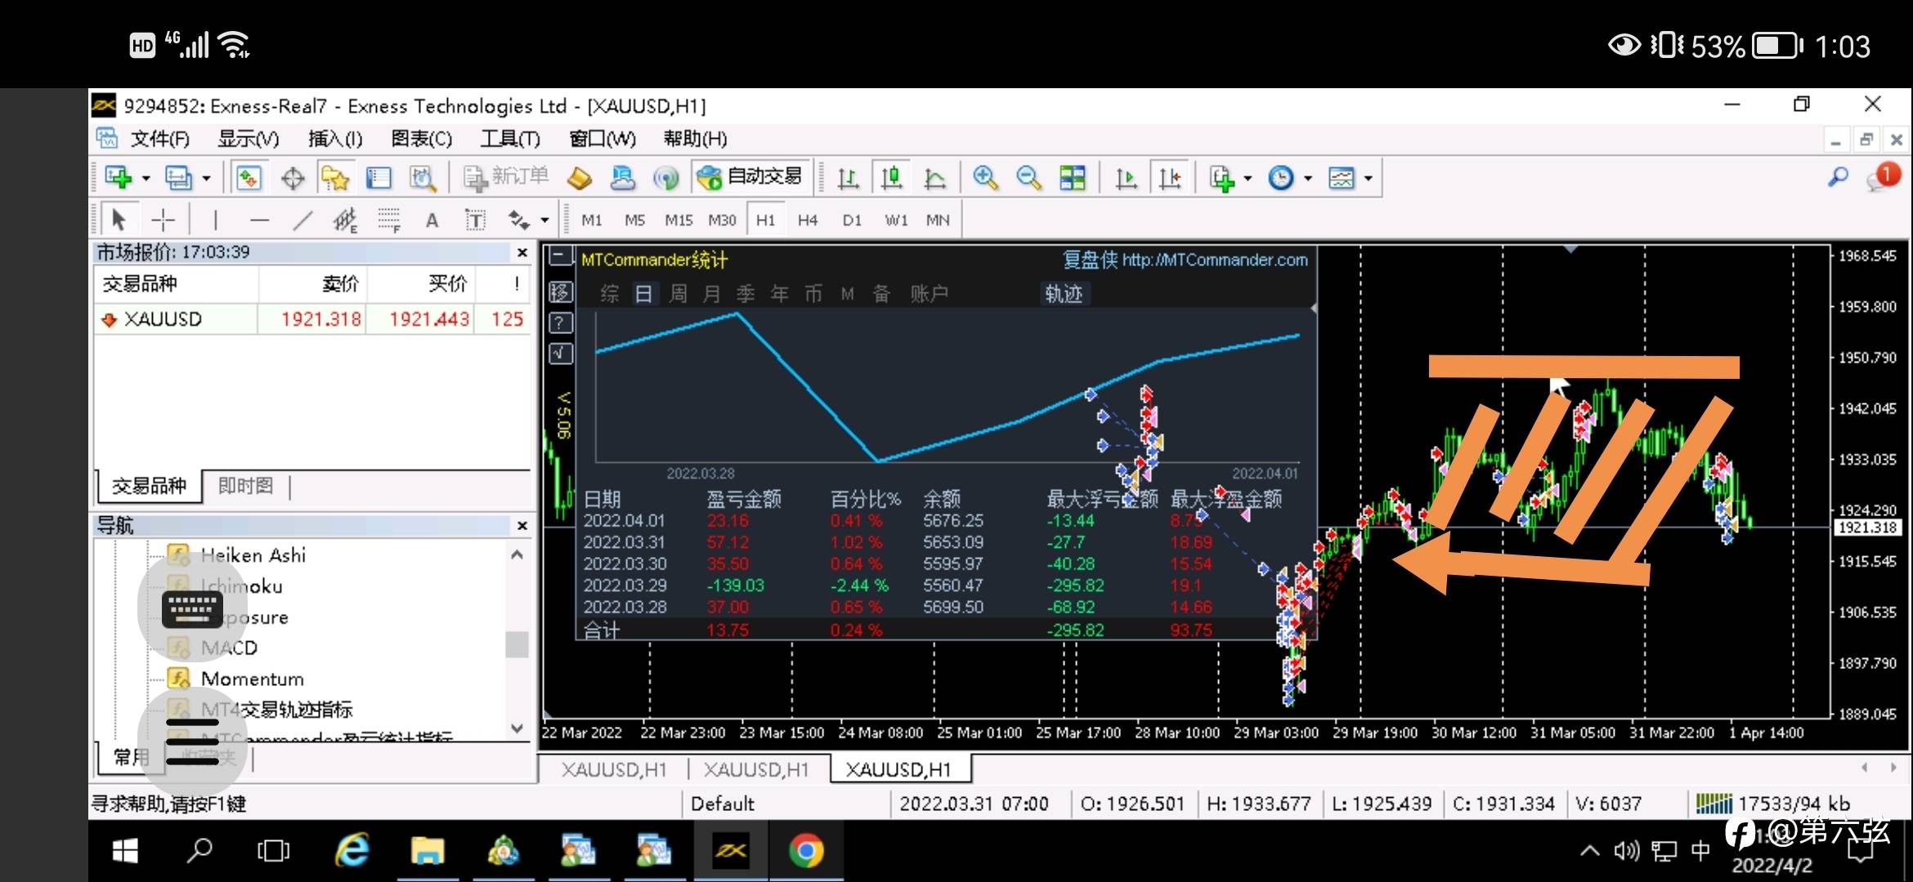Click the navigator panel vertical scrollbar
This screenshot has height=882, width=1913.
(517, 644)
